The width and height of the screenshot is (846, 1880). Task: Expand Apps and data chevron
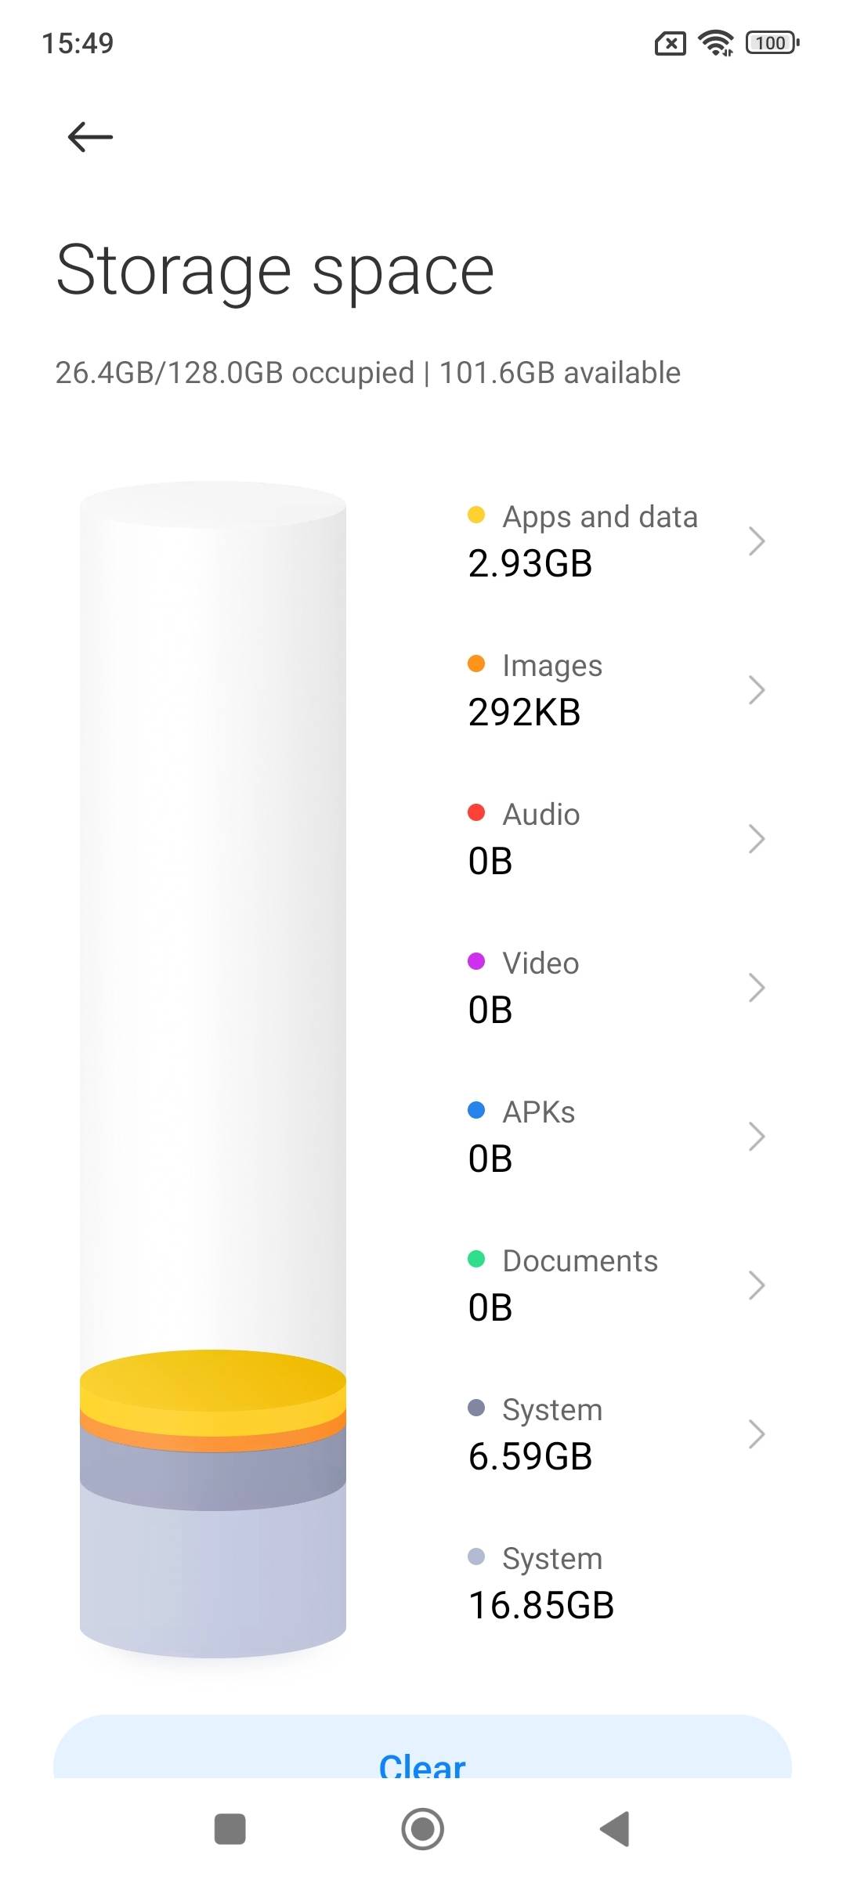[756, 541]
